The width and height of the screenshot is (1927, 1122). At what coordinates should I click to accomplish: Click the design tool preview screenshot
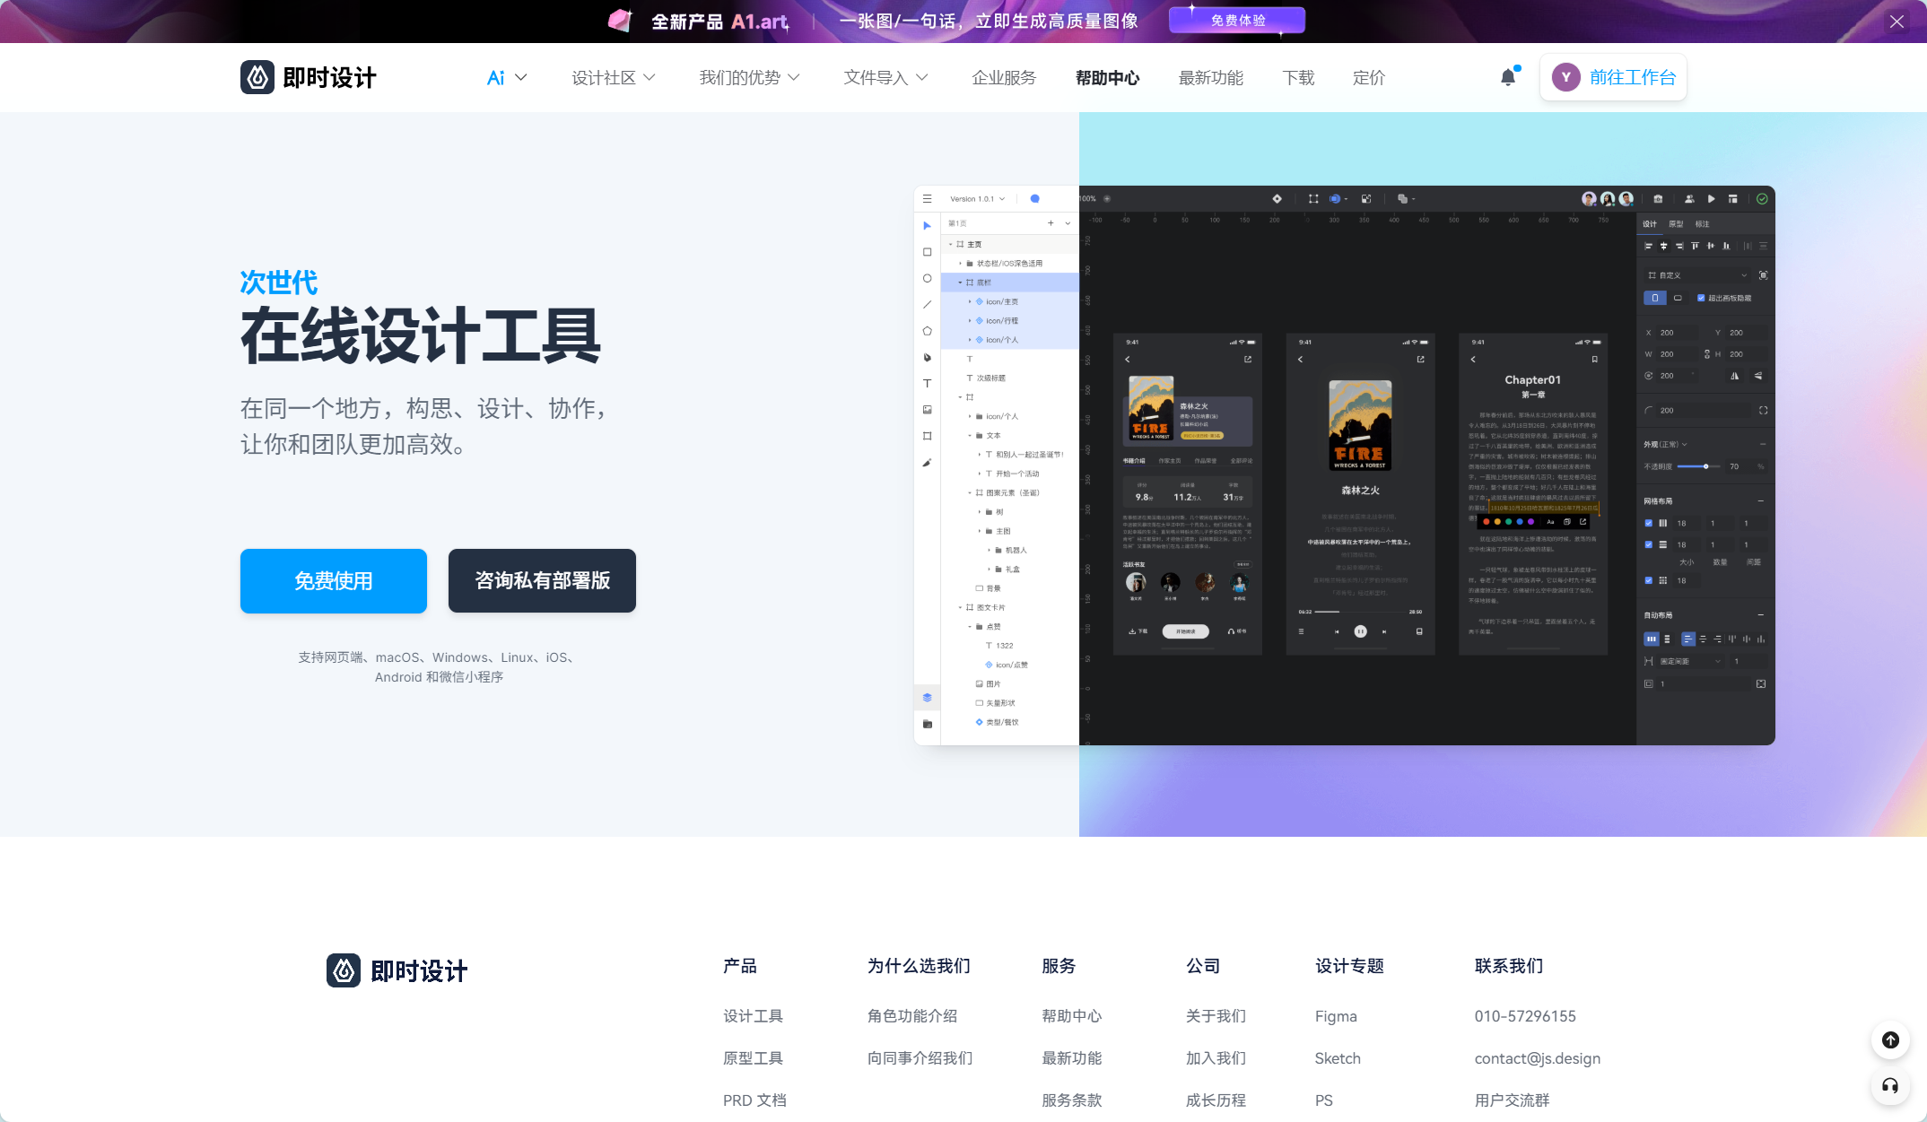coord(1344,465)
